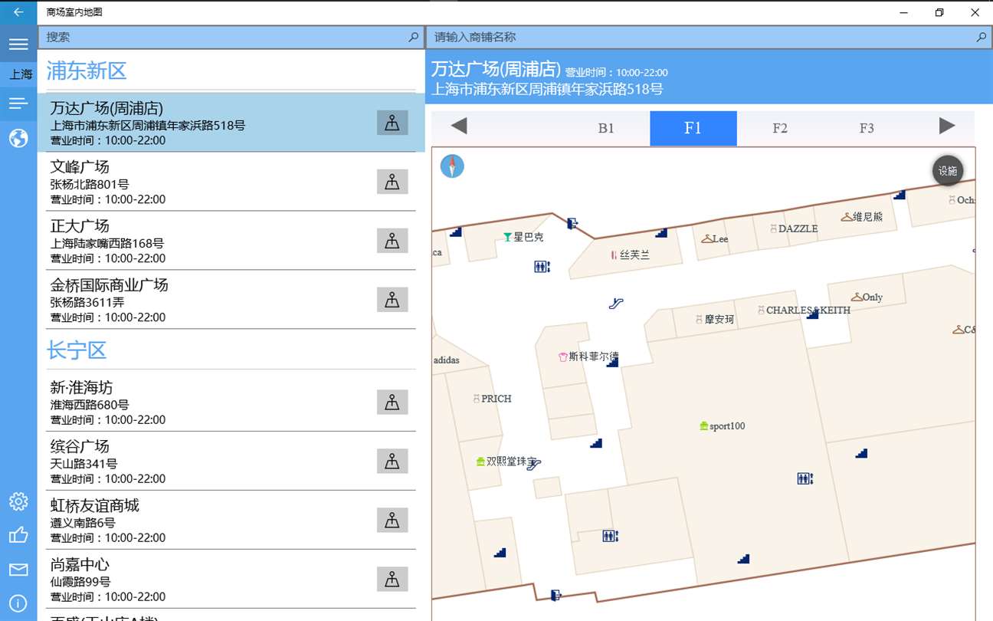
Task: Open map icon for 金桥国际商业广场
Action: 392,300
